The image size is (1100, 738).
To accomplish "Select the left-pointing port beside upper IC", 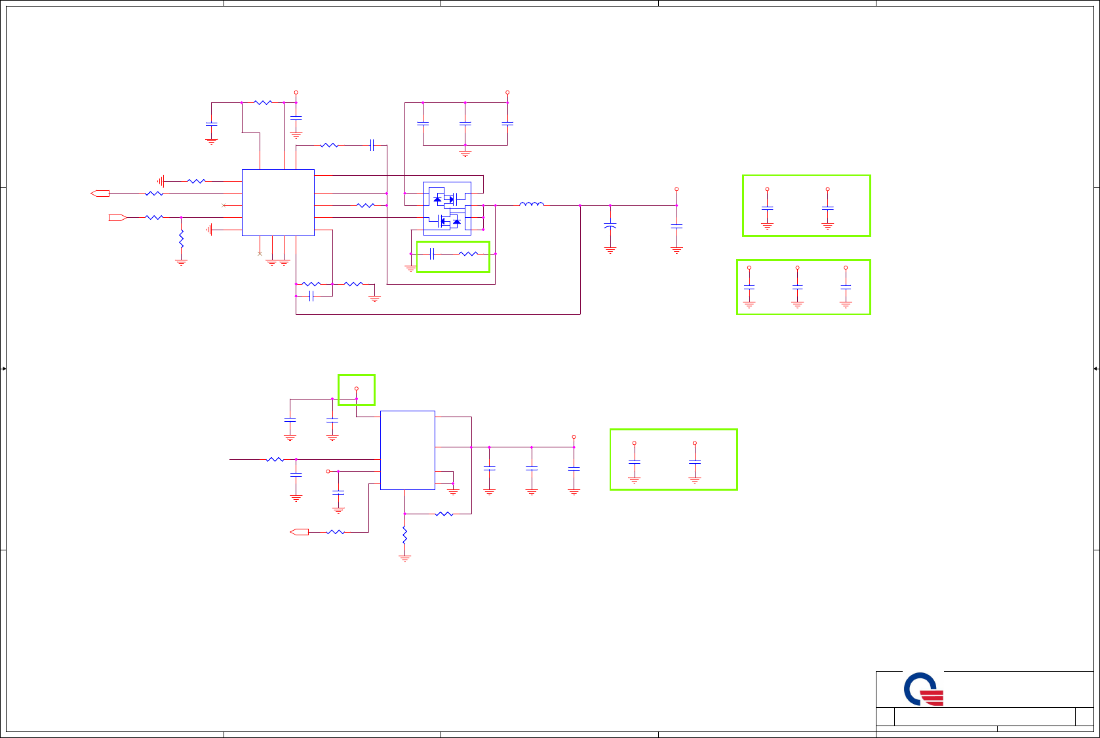I will coord(100,194).
